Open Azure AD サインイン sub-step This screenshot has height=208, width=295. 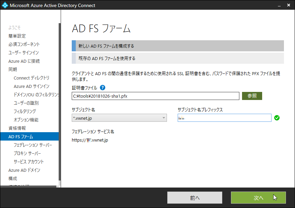point(32,86)
